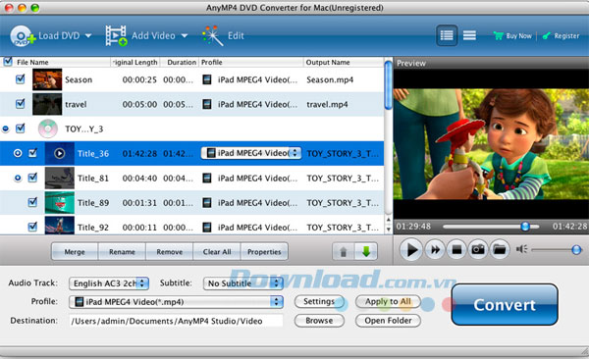Uncheck the Title_89 checkbox
The width and height of the screenshot is (589, 359).
33,202
